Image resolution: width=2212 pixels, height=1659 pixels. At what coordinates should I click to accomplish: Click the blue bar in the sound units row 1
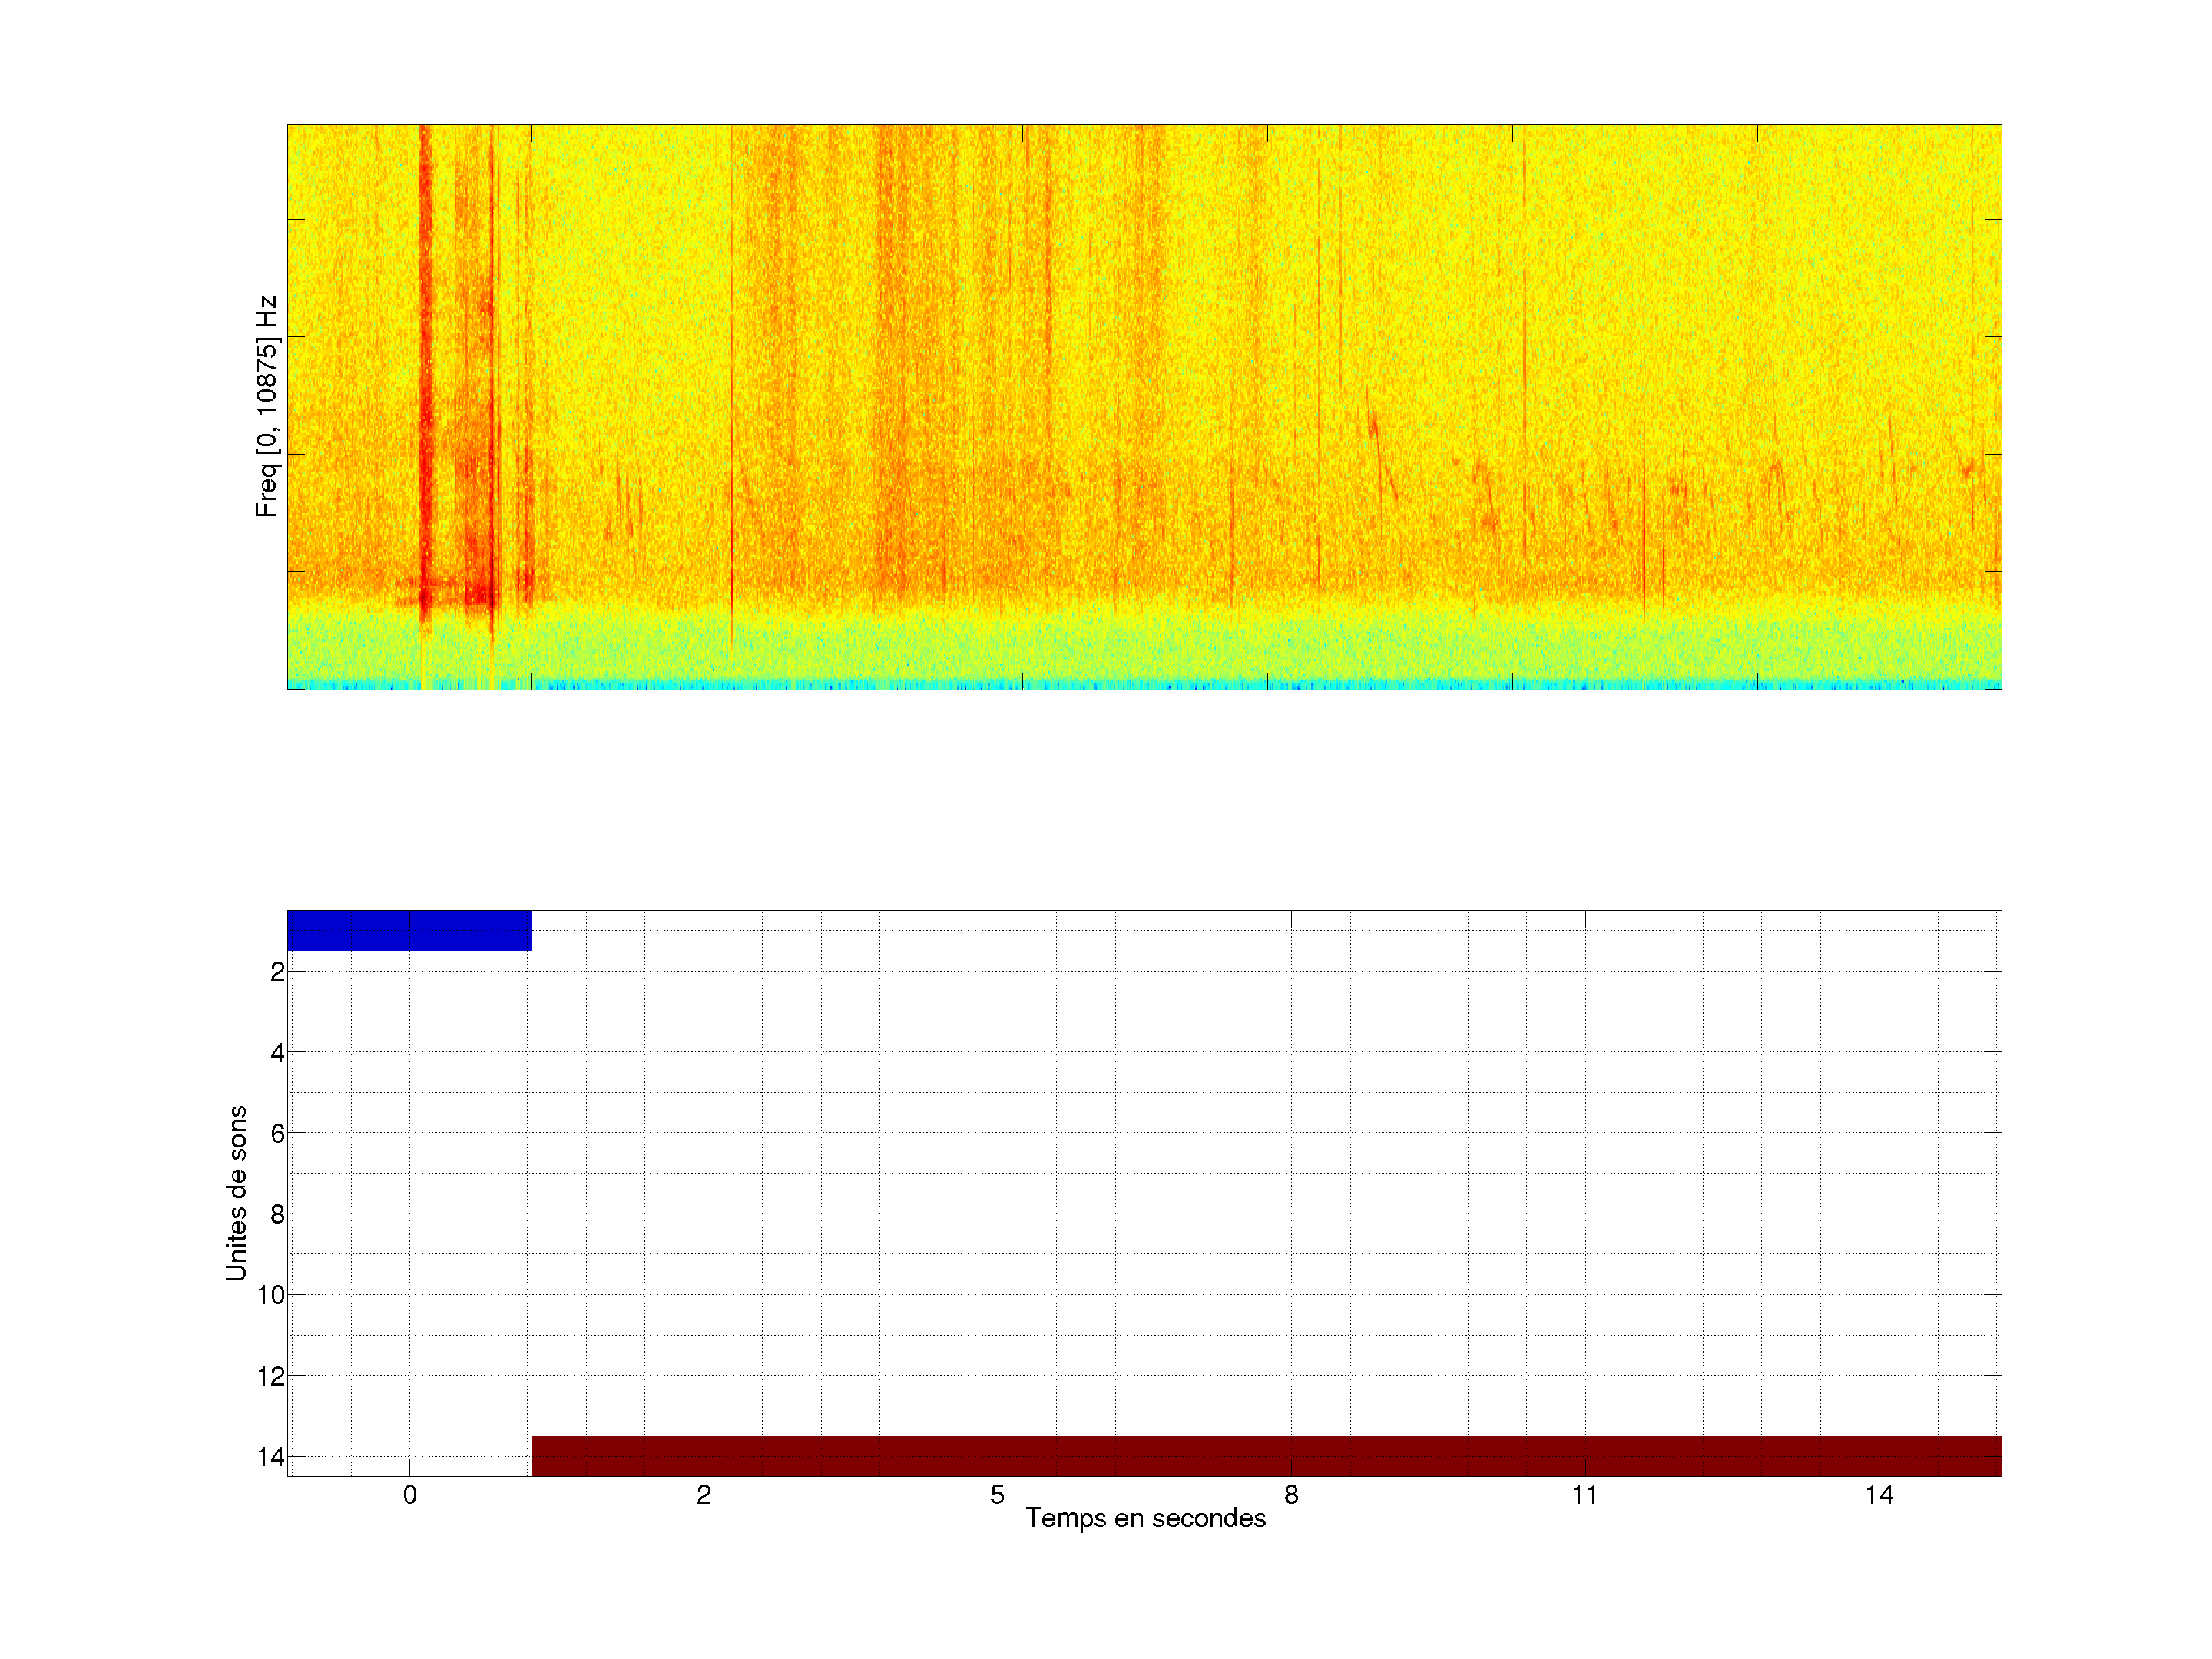409,930
